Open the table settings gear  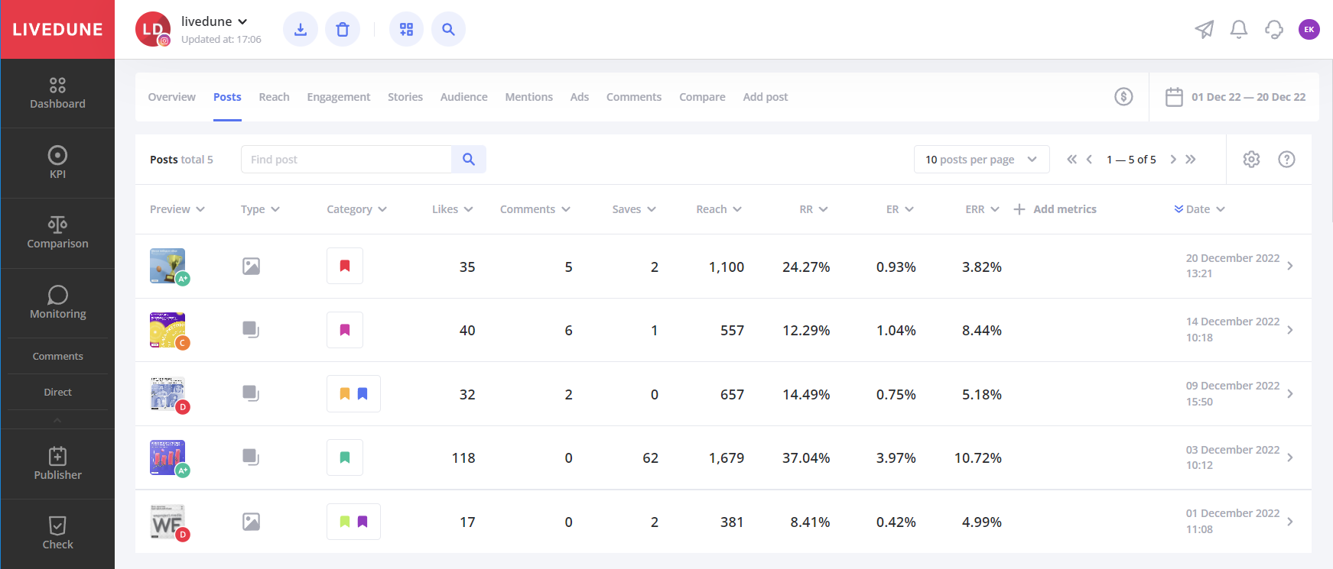coord(1251,160)
